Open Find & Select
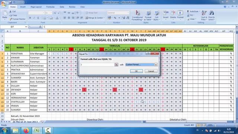Image resolution: width=238 pixels, height=134 pixels. click(x=212, y=16)
